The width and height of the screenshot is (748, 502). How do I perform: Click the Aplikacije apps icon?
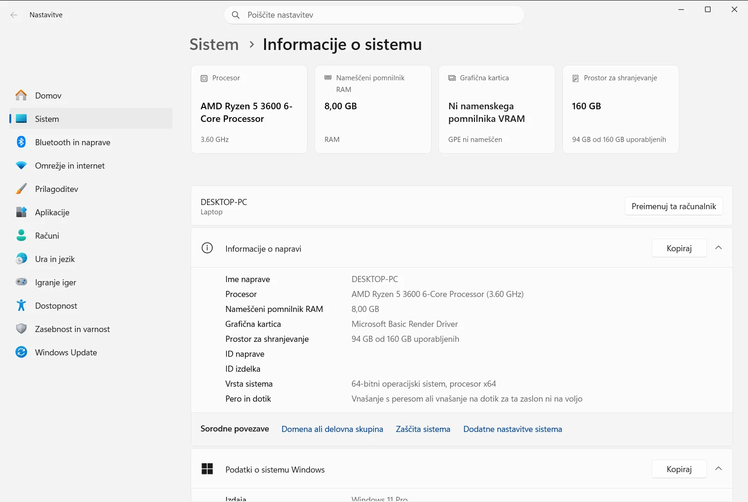tap(21, 212)
